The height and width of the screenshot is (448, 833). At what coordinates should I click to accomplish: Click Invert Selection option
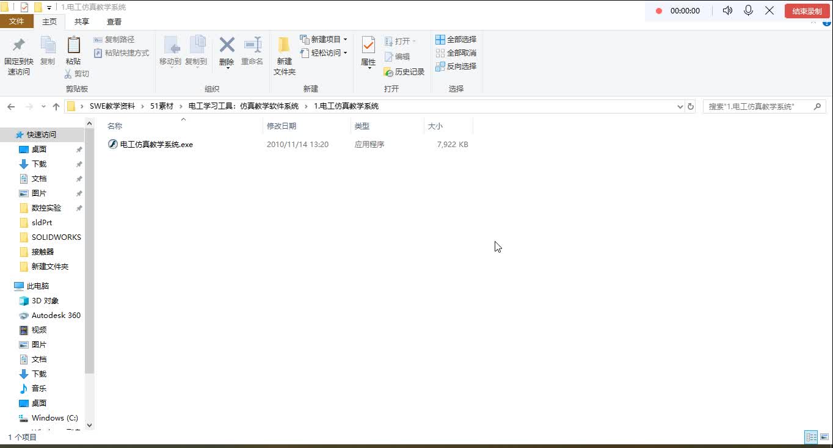click(x=456, y=66)
